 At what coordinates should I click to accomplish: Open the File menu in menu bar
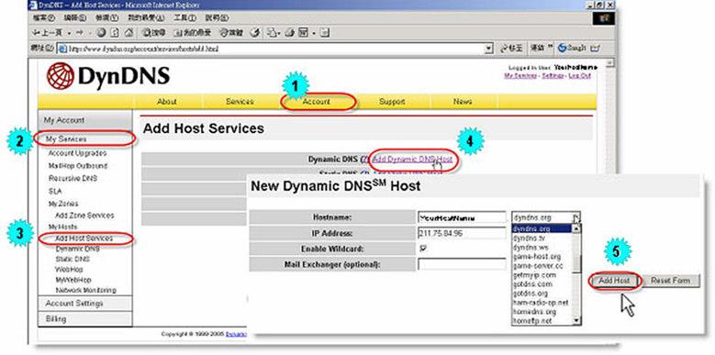click(44, 18)
